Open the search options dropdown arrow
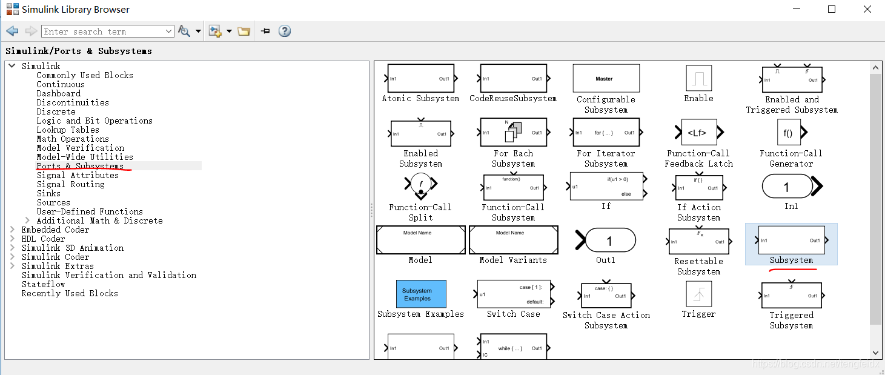Screen dimensions: 885x375 point(198,32)
